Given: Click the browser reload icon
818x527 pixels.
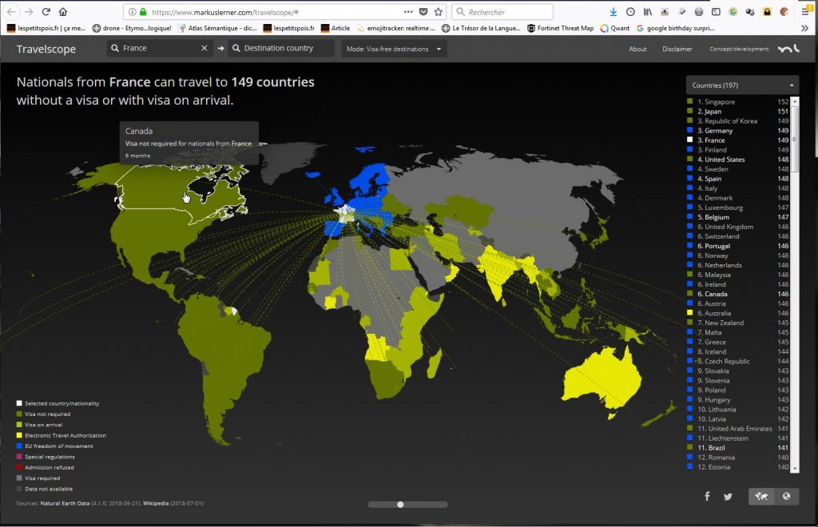Looking at the screenshot, I should pos(46,12).
